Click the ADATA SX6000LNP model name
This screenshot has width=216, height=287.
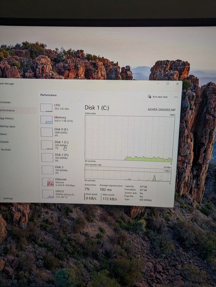[161, 109]
